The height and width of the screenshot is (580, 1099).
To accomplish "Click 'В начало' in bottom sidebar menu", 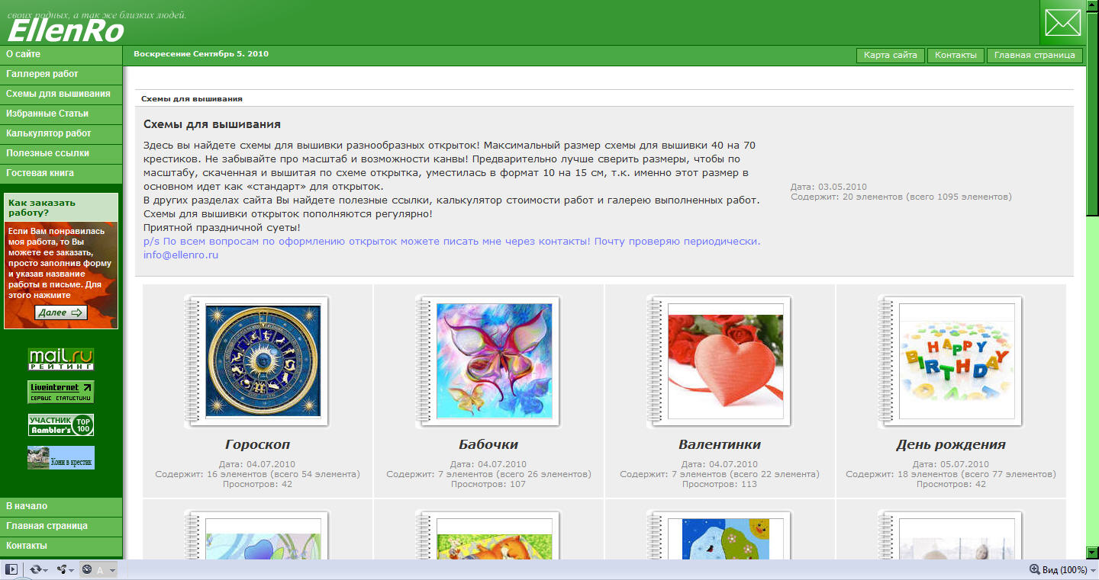I will pyautogui.click(x=61, y=506).
